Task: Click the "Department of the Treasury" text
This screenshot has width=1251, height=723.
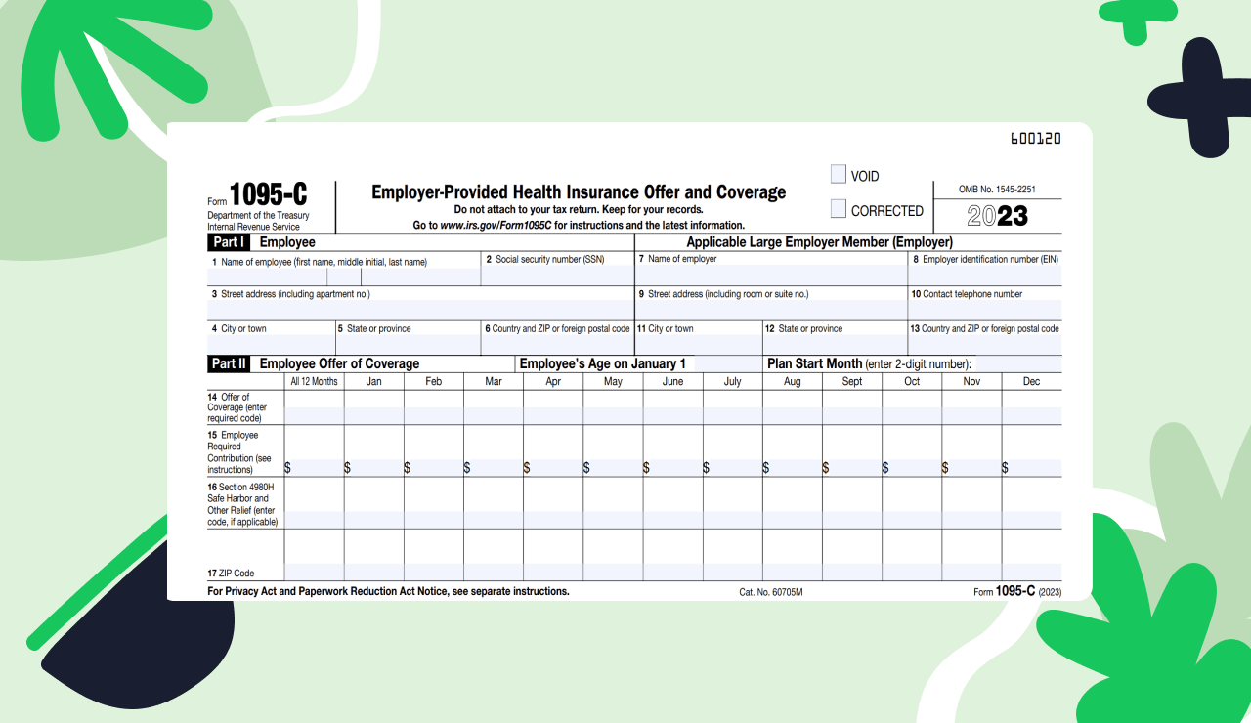Action: coord(258,216)
